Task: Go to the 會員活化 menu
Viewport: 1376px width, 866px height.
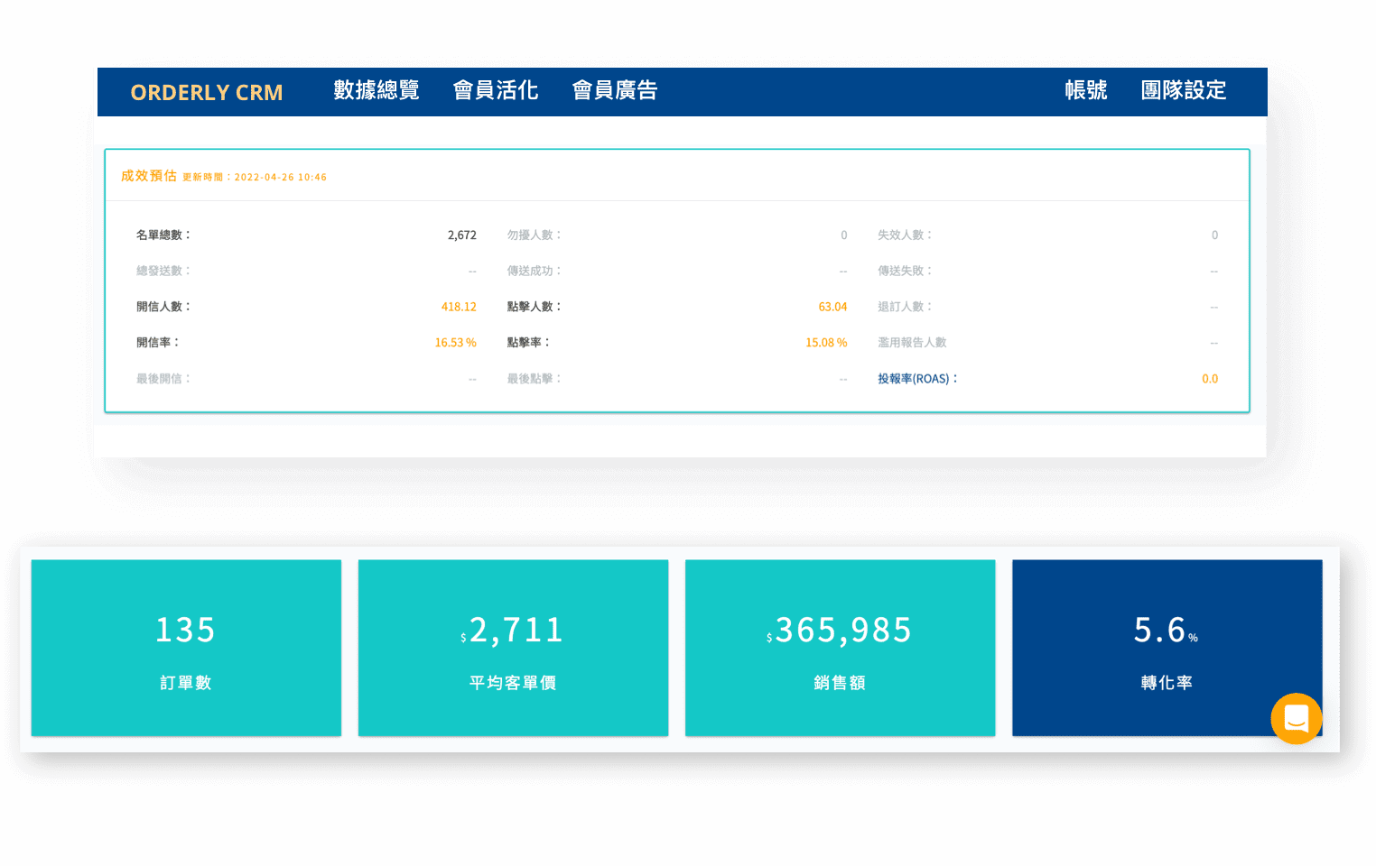Action: pyautogui.click(x=496, y=90)
